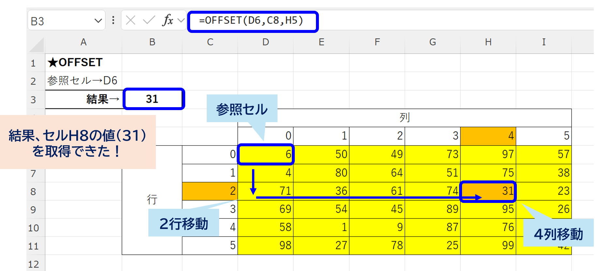Select orange cell H8 containing 31

coord(488,191)
